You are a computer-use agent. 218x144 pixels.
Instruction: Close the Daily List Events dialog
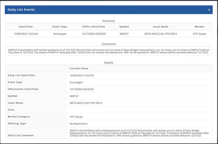pyautogui.click(x=209, y=10)
